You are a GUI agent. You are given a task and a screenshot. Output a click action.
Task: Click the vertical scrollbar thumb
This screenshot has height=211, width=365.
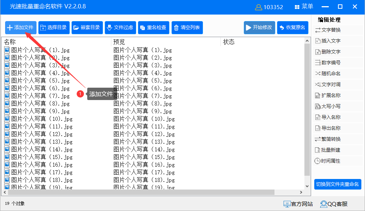307,110
